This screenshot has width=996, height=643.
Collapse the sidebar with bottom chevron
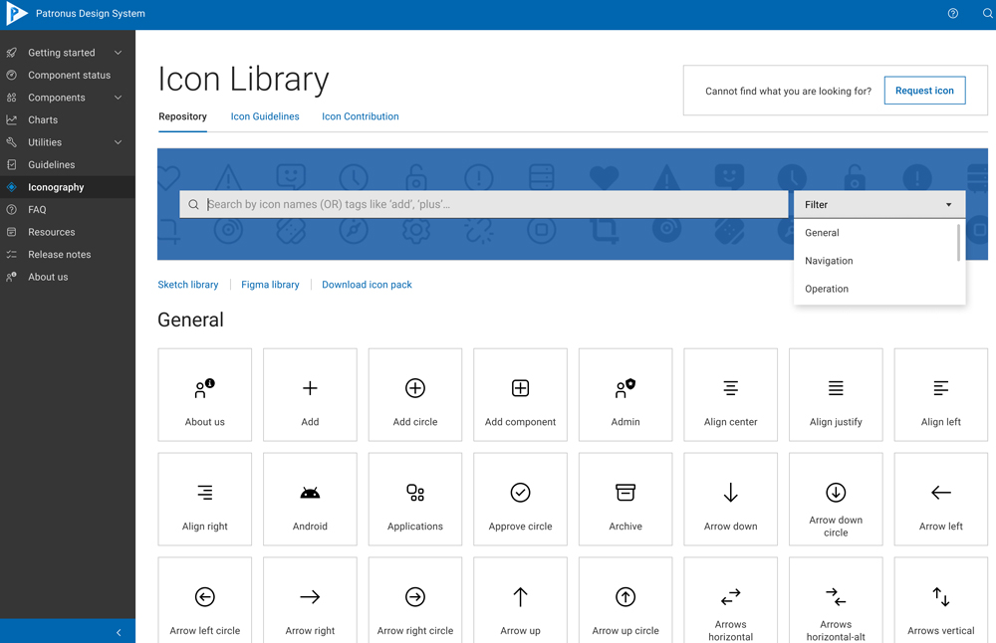(119, 632)
